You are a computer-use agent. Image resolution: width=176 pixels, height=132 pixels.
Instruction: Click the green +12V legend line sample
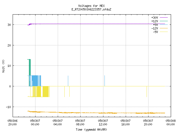[x=164, y=21]
